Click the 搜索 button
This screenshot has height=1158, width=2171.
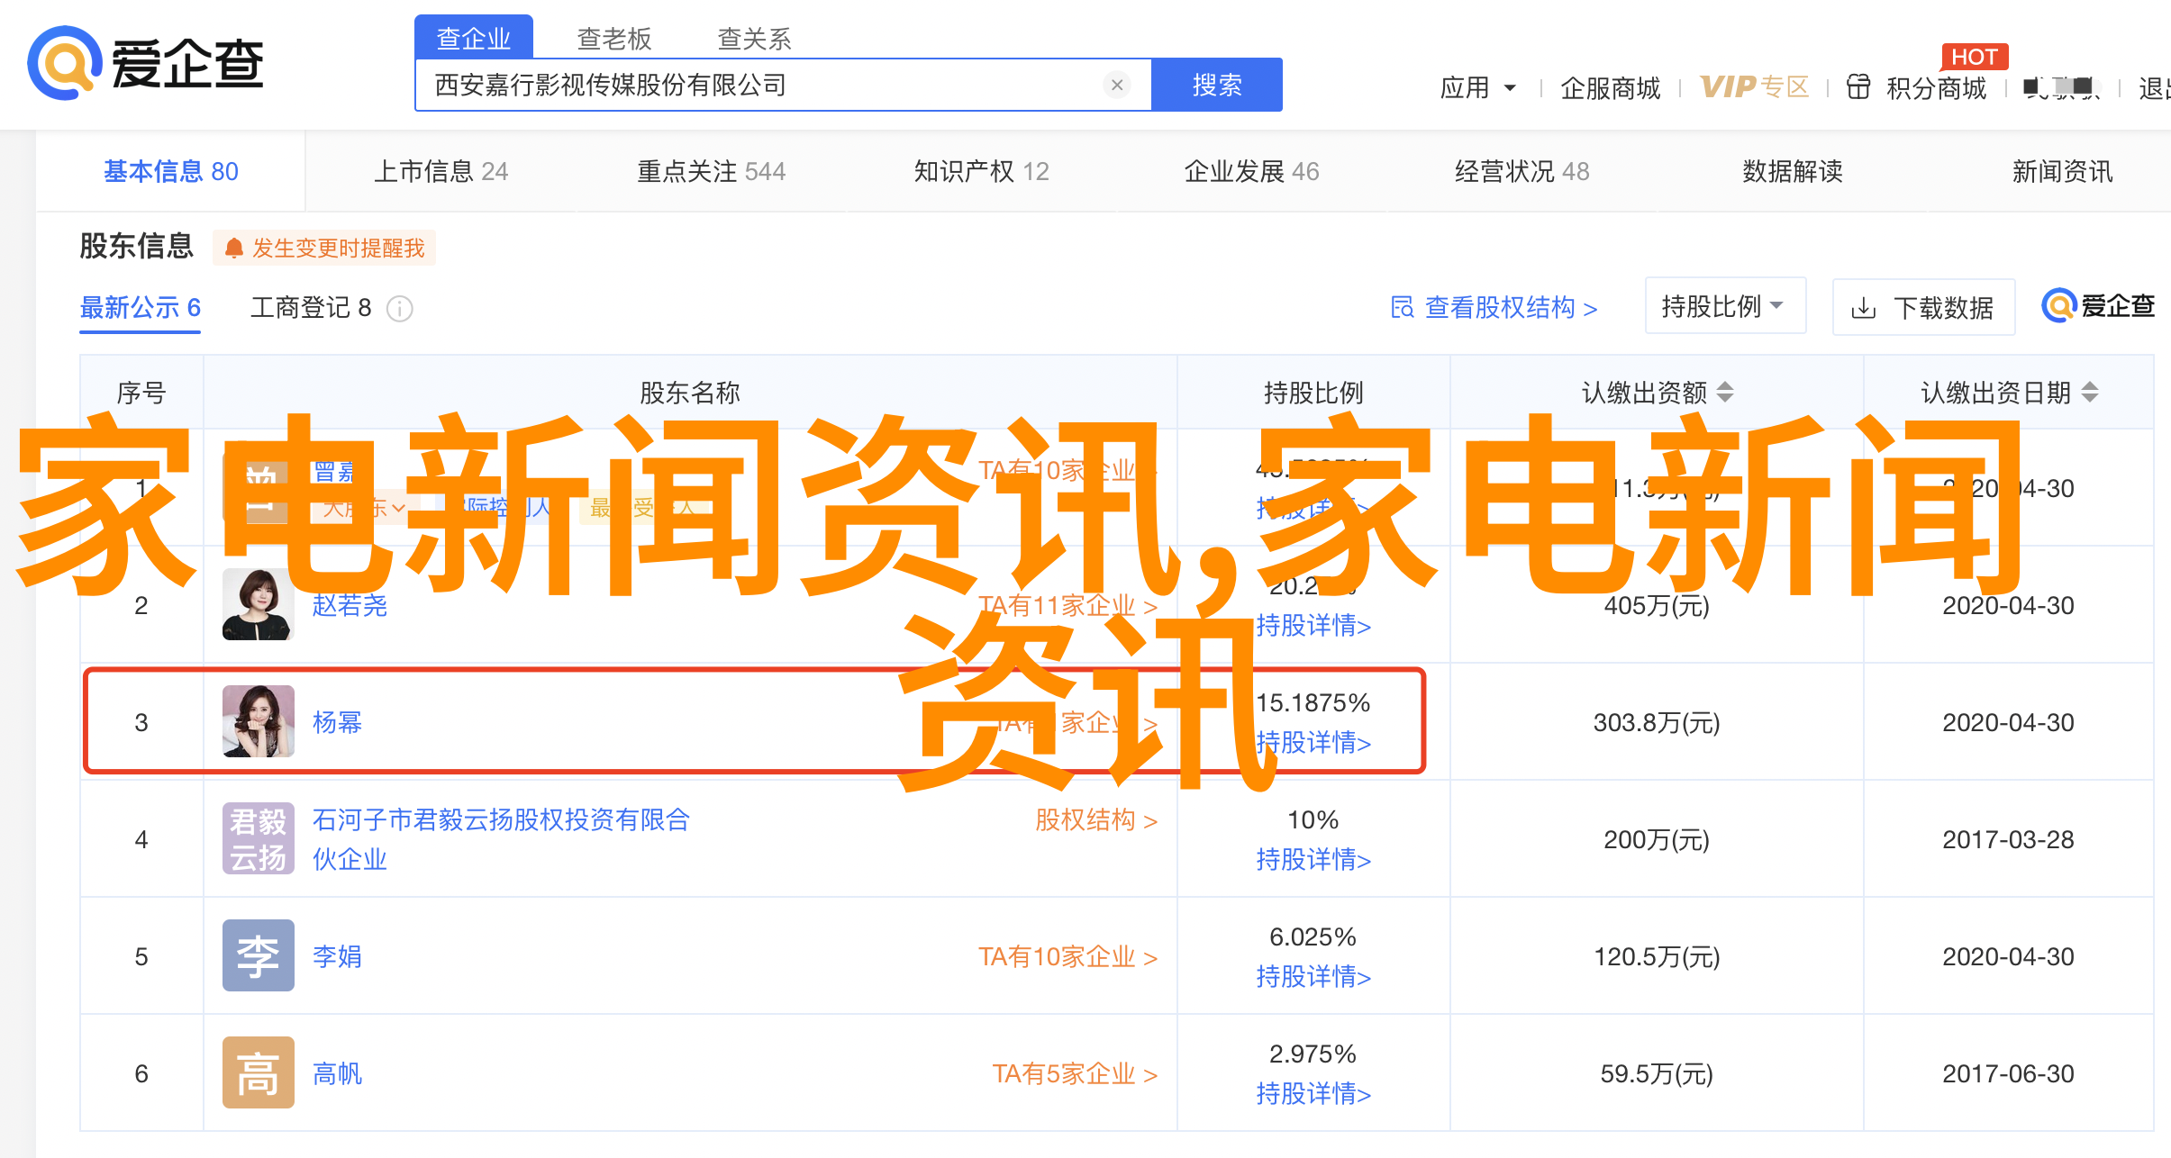[1216, 85]
